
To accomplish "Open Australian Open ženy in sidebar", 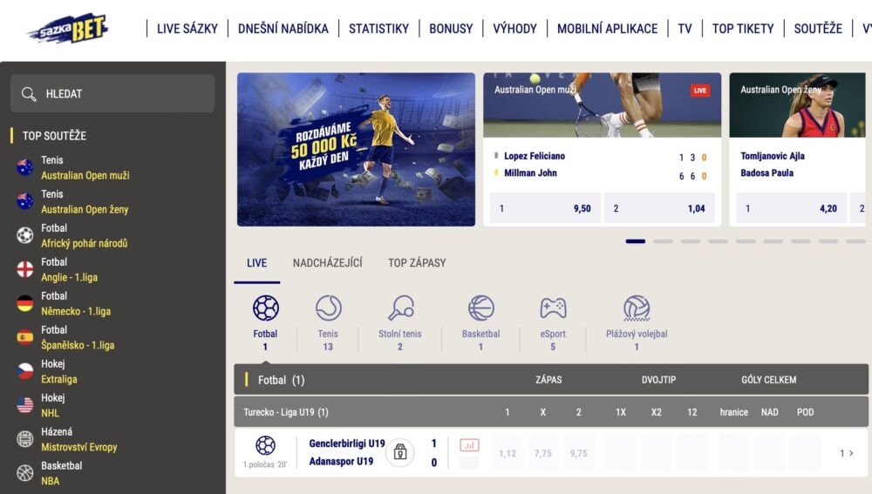I will [85, 209].
